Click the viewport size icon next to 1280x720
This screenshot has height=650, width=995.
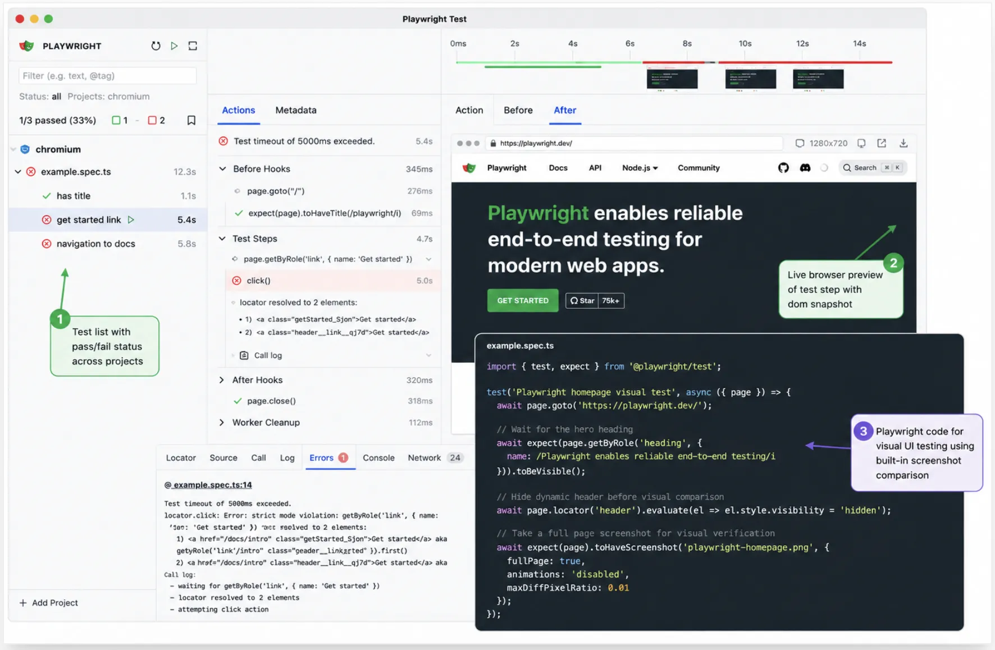[800, 143]
